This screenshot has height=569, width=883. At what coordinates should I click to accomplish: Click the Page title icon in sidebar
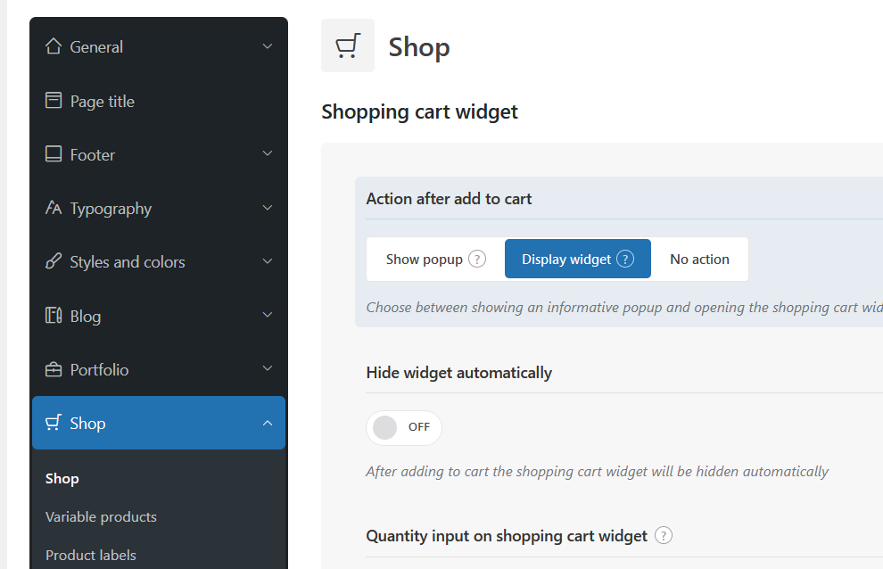pos(54,101)
